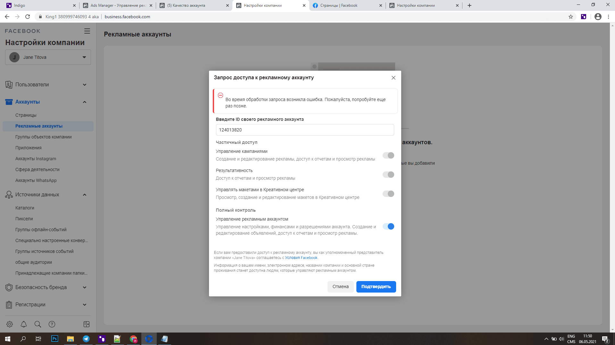Open общие аудитории in the sidebar
Viewport: 615px width, 345px height.
[x=34, y=262]
